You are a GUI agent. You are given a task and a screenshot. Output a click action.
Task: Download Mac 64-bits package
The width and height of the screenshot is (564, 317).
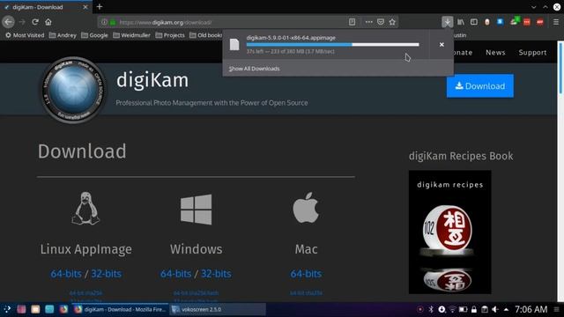coord(306,274)
